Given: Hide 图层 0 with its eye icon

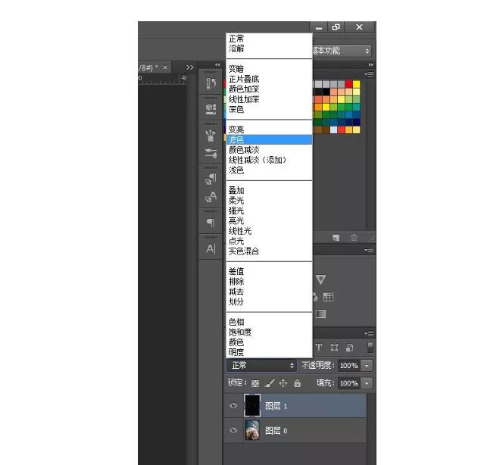Looking at the screenshot, I should click(233, 430).
